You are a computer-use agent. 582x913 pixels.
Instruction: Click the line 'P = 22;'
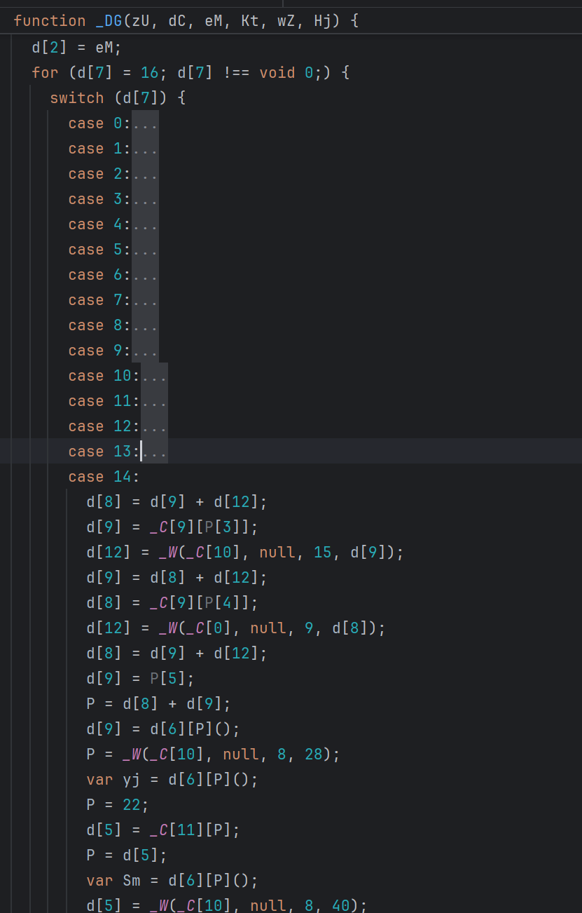coord(118,805)
